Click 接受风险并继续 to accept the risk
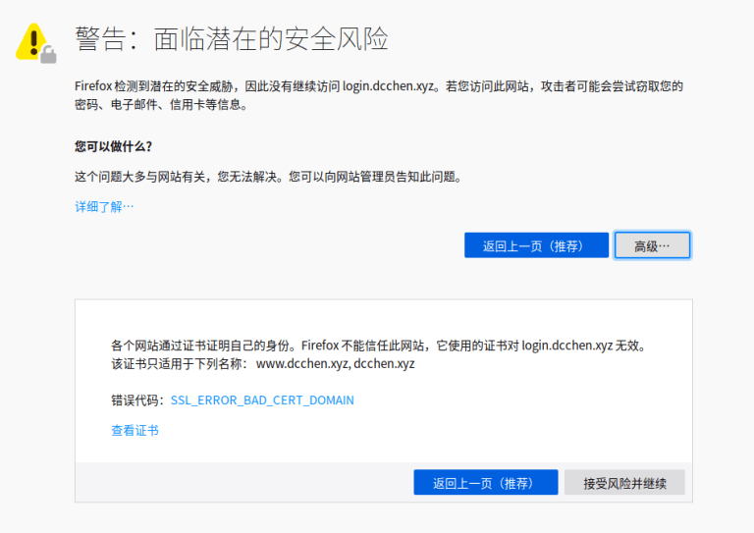Image resolution: width=754 pixels, height=533 pixels. coord(624,483)
